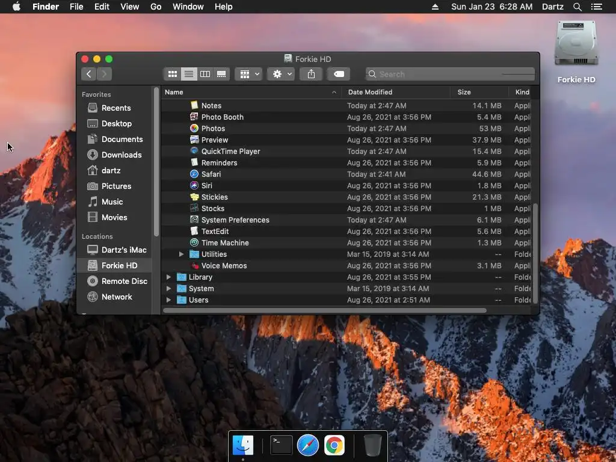Screen dimensions: 616x462
Task: Select Network in Locations
Action: [114, 297]
